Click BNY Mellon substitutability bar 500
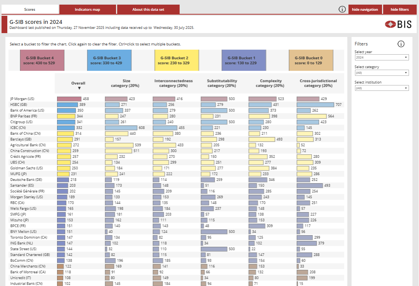This screenshot has width=419, height=286. click(x=214, y=232)
